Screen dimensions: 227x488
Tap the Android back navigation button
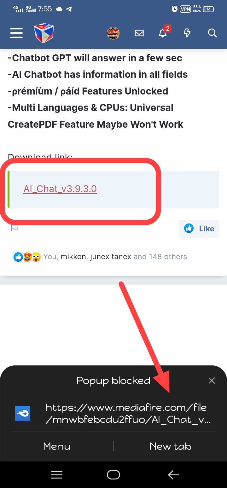click(173, 475)
